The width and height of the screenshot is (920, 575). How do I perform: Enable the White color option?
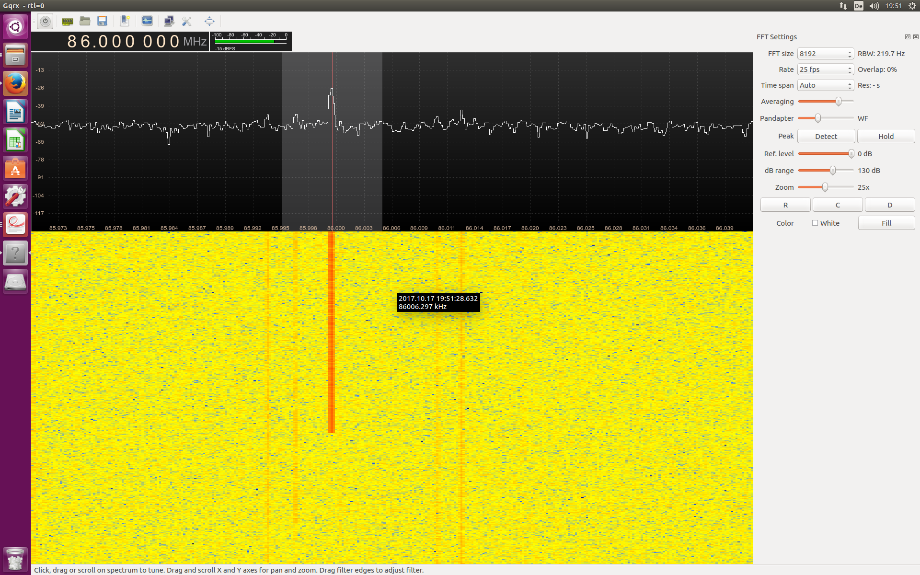pyautogui.click(x=815, y=223)
